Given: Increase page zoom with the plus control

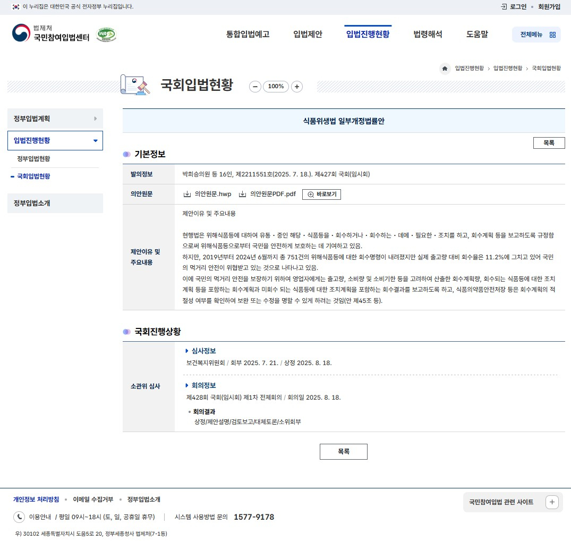Looking at the screenshot, I should coord(296,86).
